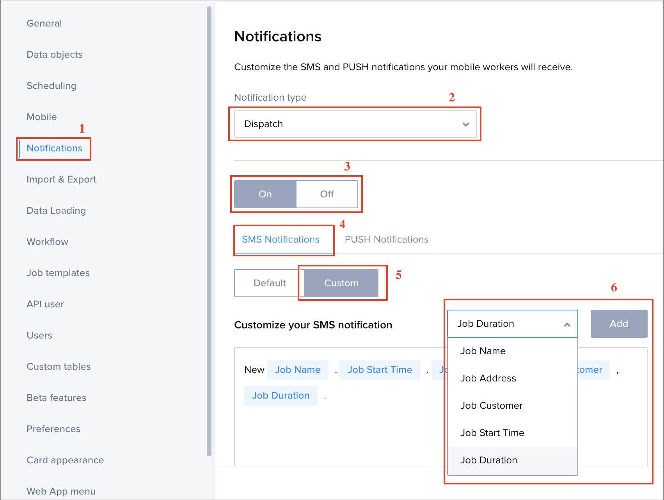Turn notifications On
The image size is (664, 500).
pos(265,194)
